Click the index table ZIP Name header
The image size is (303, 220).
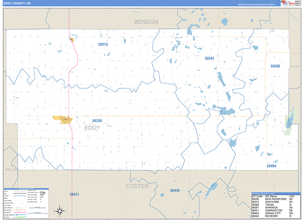[x=271, y=196]
